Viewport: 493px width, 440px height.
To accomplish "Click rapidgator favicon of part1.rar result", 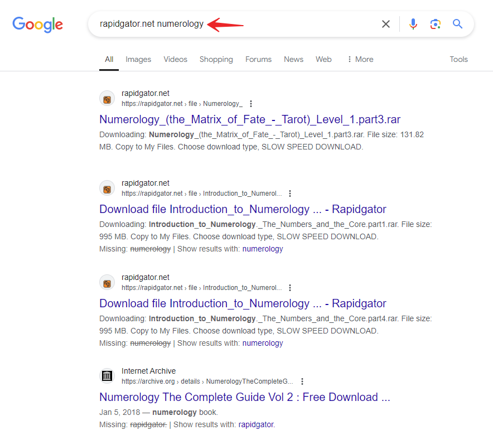I will click(107, 188).
